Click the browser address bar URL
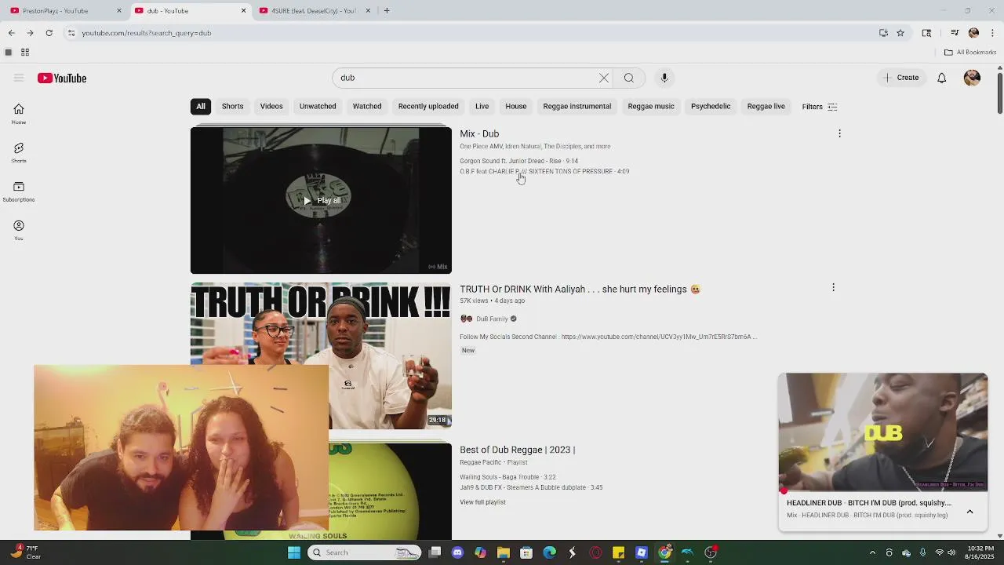Image resolution: width=1004 pixels, height=565 pixels. click(x=147, y=33)
